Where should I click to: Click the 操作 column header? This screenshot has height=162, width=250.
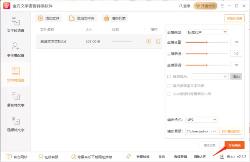click(x=154, y=30)
